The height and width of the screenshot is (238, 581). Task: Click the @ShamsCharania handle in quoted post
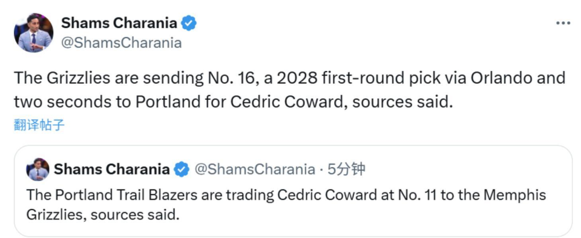pos(255,170)
